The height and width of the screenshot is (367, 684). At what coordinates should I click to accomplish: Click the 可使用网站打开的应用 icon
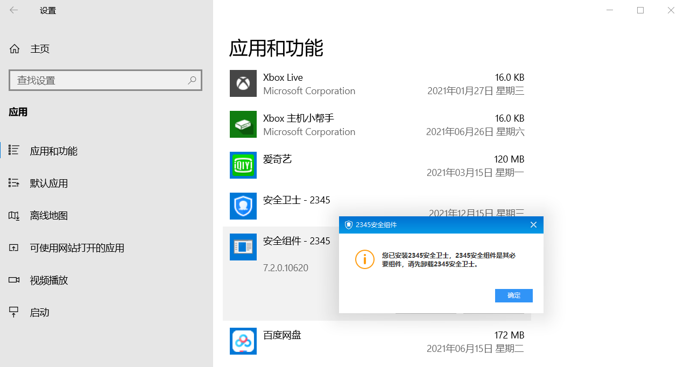pyautogui.click(x=15, y=248)
